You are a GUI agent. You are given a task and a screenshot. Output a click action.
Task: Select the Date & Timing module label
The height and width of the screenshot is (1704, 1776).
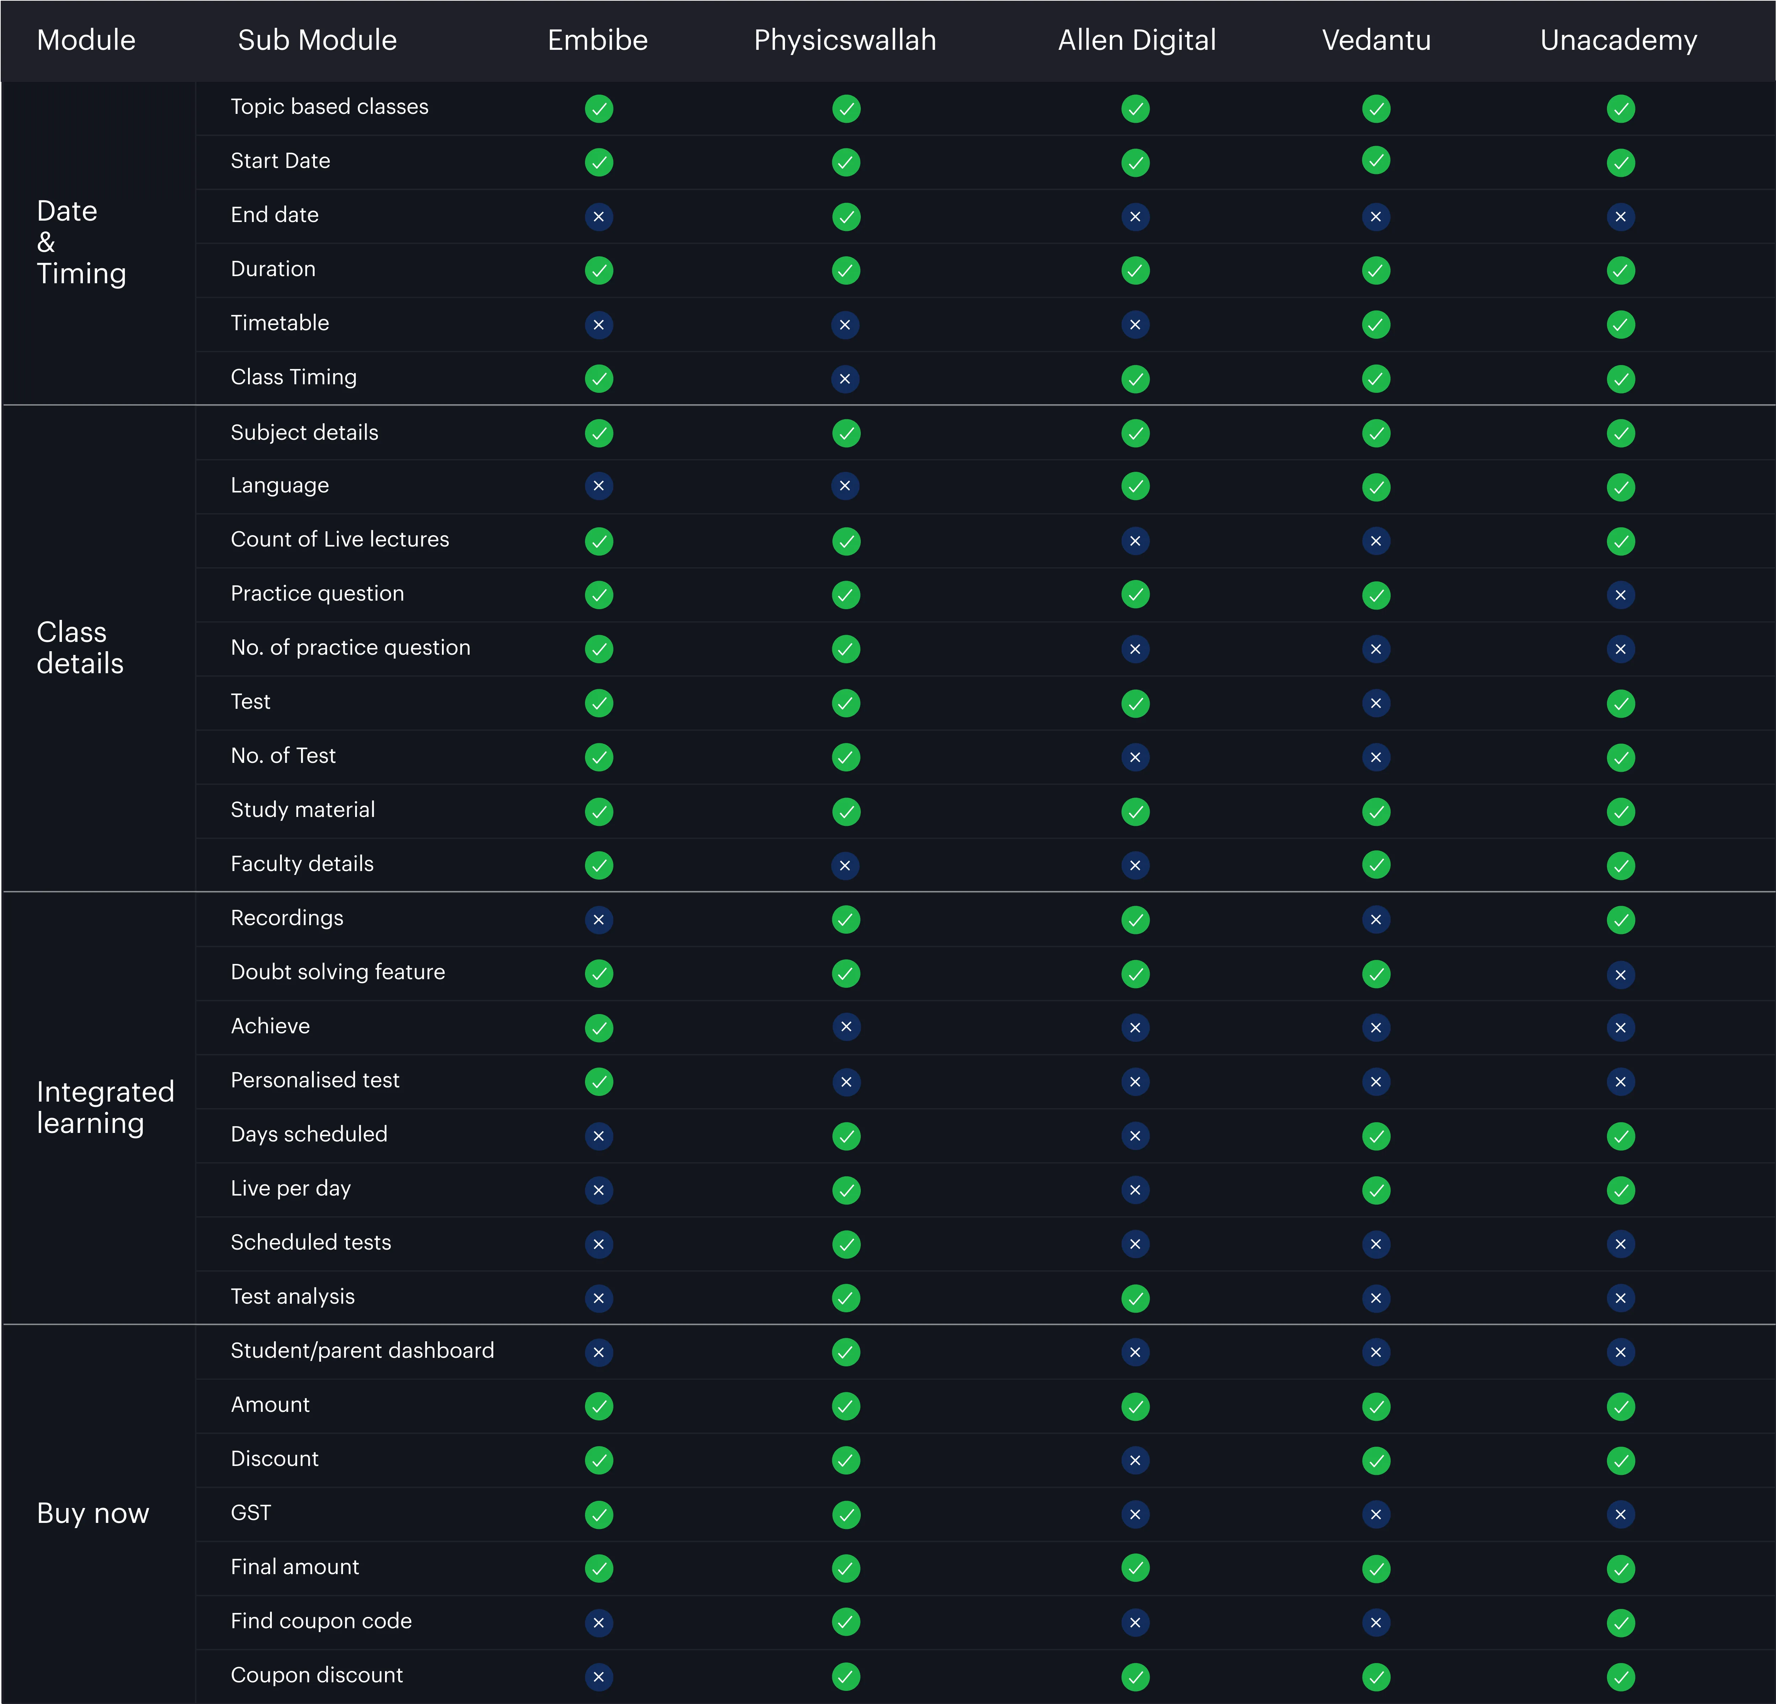point(81,242)
